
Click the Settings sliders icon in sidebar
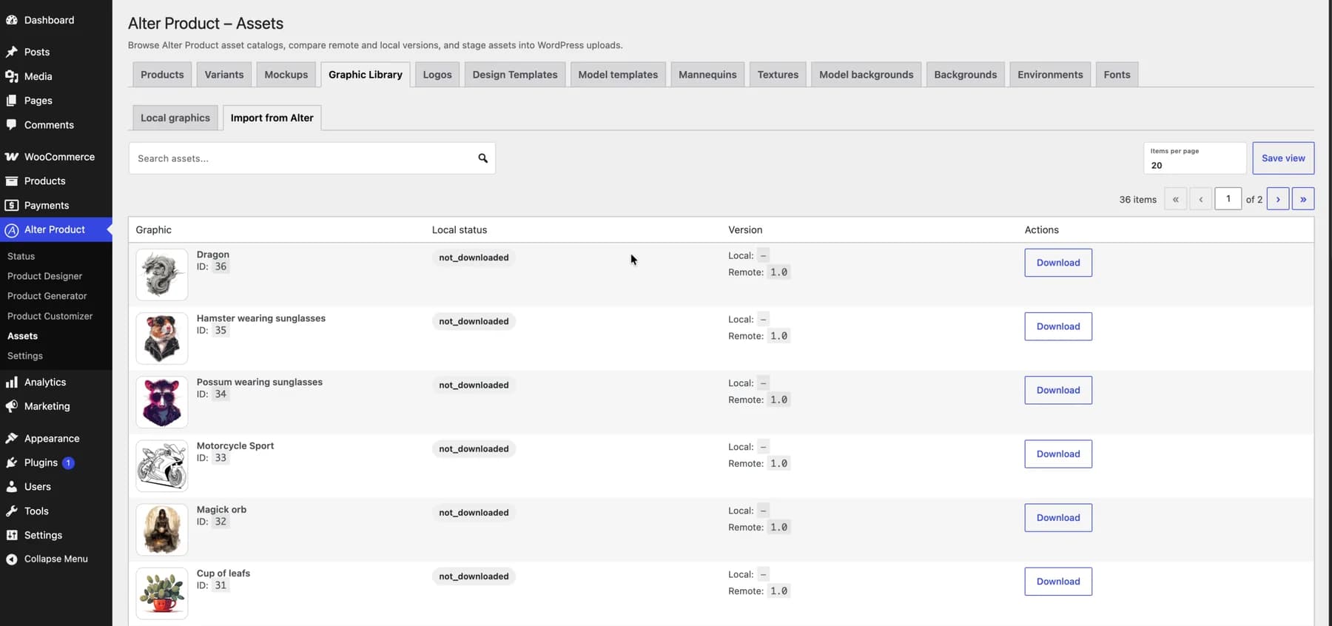click(12, 536)
